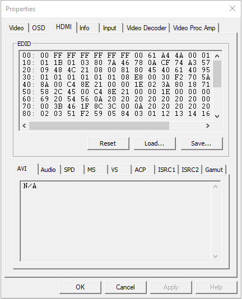
Task: Click the EDID row starting with 40:
Action: click(x=116, y=85)
